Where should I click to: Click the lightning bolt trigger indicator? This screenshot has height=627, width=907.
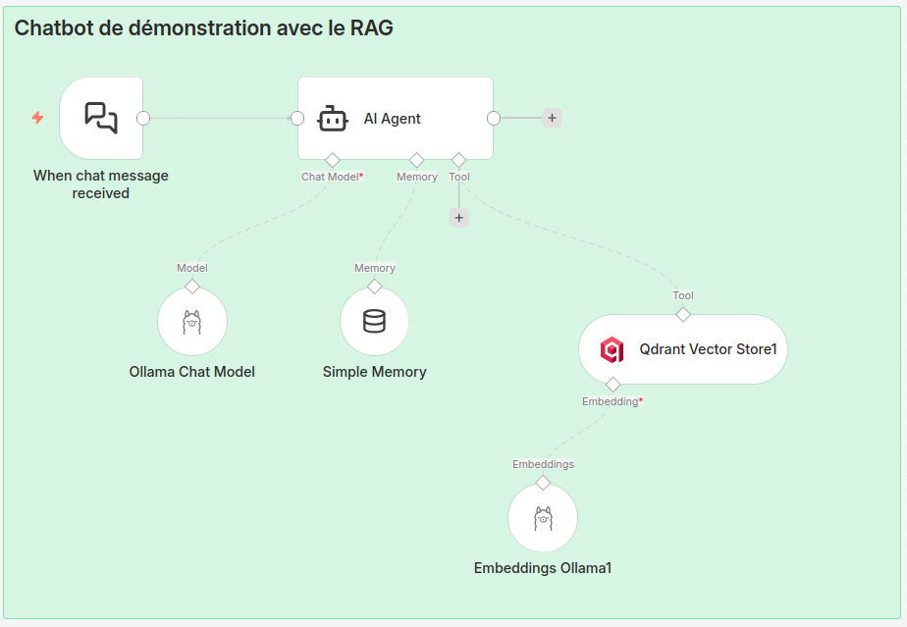[37, 118]
